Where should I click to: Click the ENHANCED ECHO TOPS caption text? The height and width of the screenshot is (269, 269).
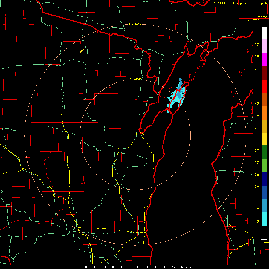105,267
